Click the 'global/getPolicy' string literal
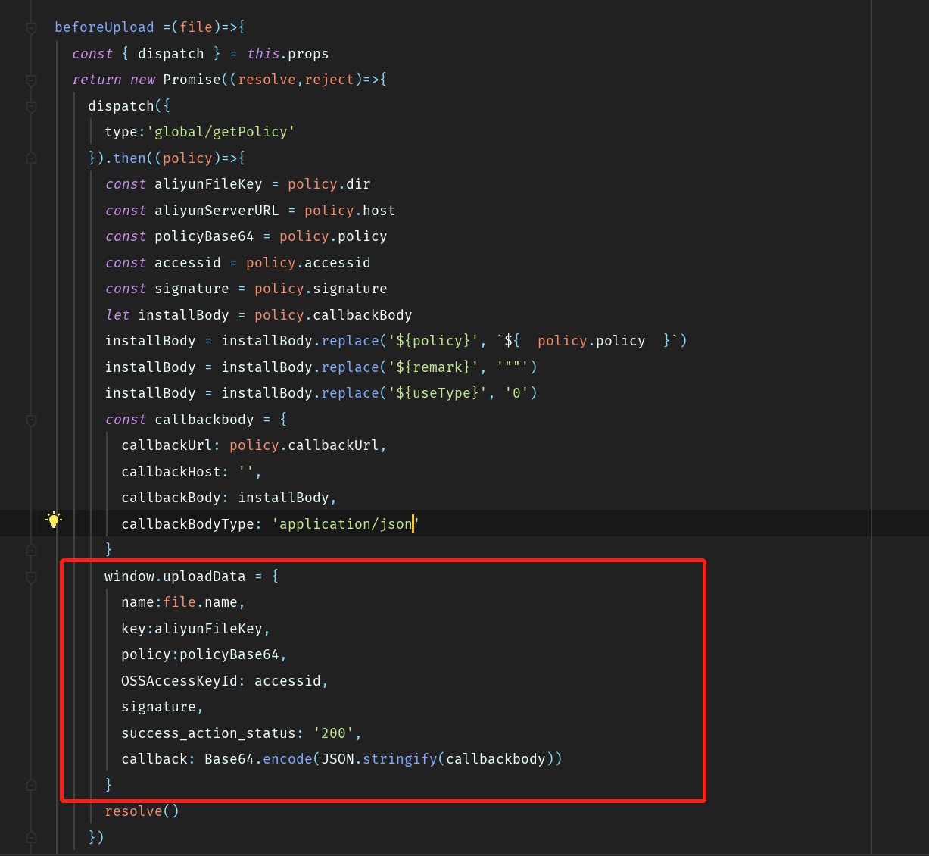Viewport: 929px width, 856px height. 223,131
